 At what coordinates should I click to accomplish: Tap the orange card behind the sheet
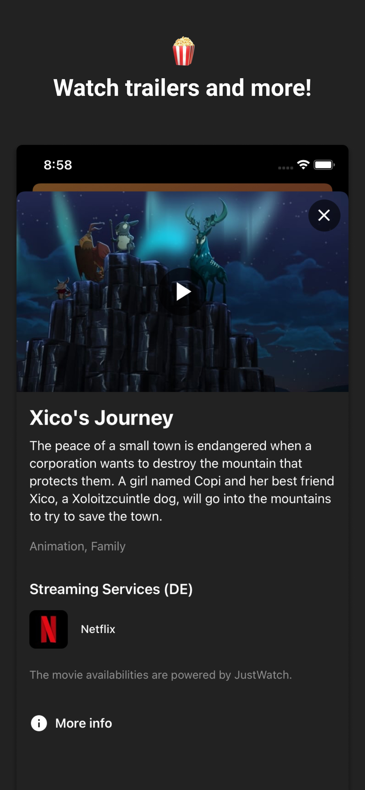tap(182, 187)
